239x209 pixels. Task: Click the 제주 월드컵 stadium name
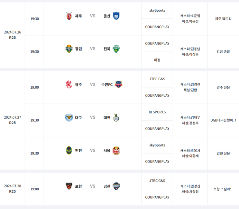click(x=223, y=19)
